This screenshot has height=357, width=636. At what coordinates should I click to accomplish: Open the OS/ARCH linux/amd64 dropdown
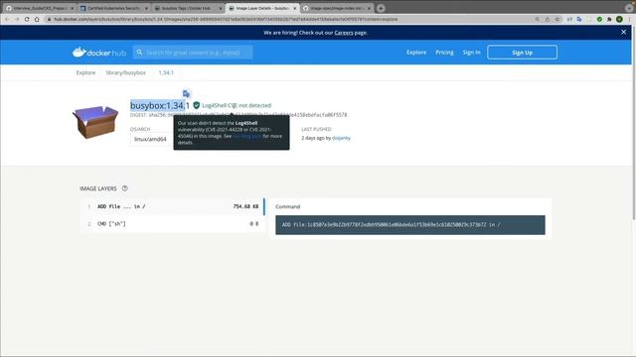[x=151, y=139]
